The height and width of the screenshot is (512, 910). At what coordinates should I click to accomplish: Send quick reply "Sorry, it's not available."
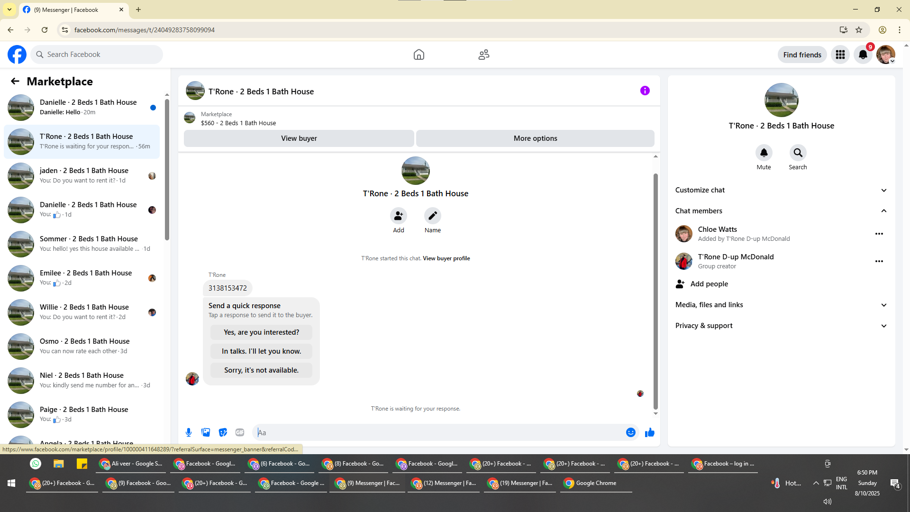click(x=261, y=370)
